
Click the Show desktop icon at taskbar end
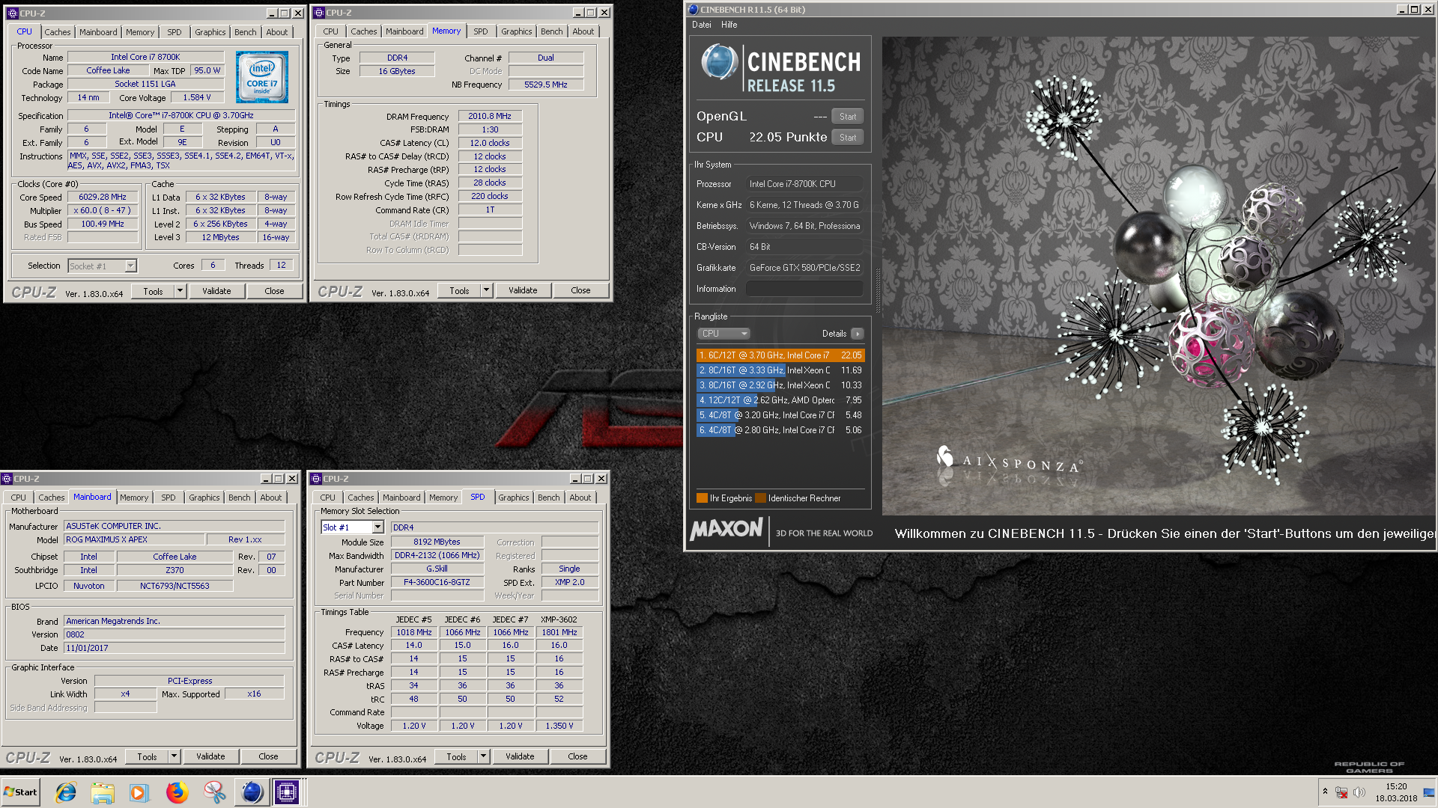coord(1429,792)
